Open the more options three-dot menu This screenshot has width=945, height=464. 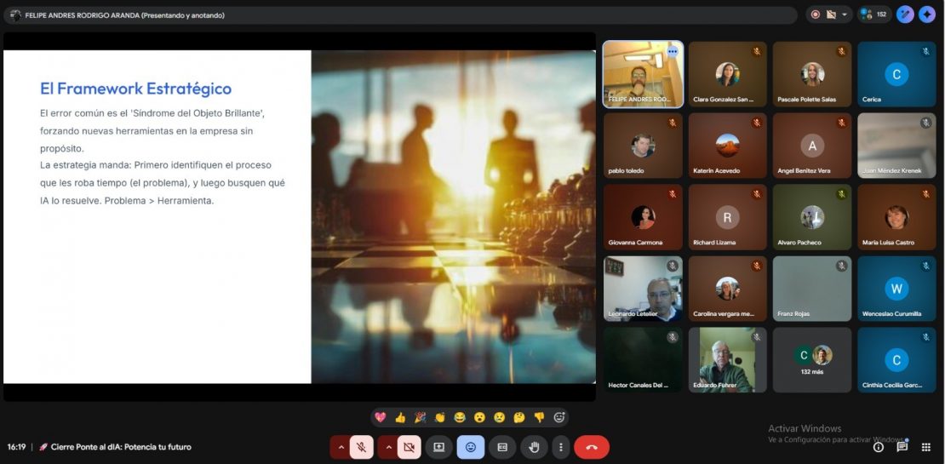[x=560, y=447]
